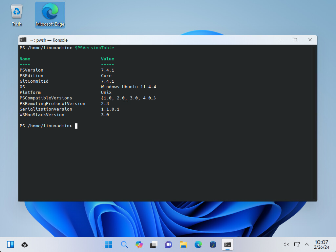The height and width of the screenshot is (252, 336).
Task: Open the Widgets panel icon
Action: coord(10,244)
